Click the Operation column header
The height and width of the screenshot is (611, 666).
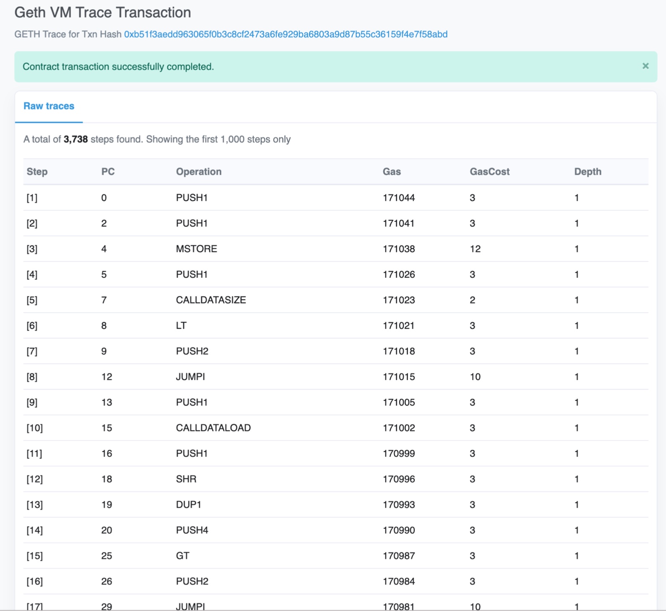(x=198, y=171)
